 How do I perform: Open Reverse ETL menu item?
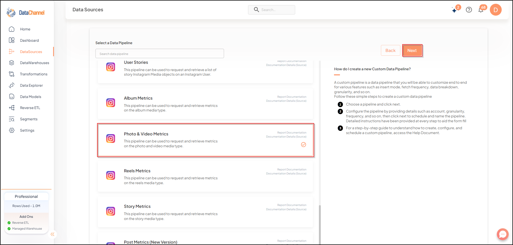pyautogui.click(x=30, y=108)
